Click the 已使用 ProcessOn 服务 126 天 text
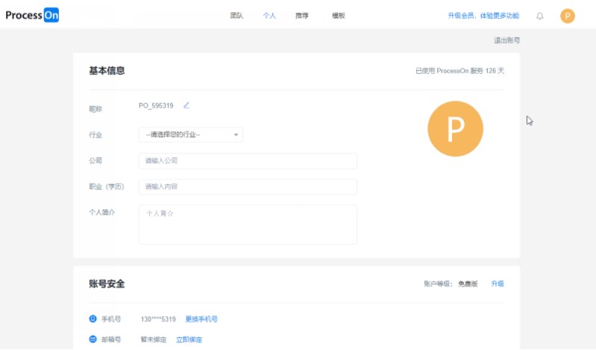The image size is (596, 350). (x=460, y=71)
